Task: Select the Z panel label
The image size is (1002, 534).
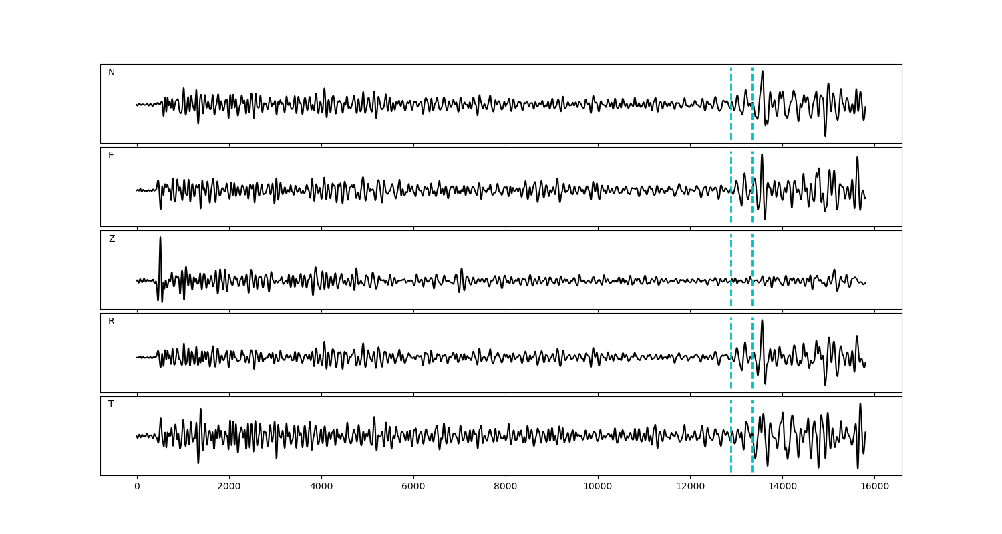Action: [x=112, y=239]
